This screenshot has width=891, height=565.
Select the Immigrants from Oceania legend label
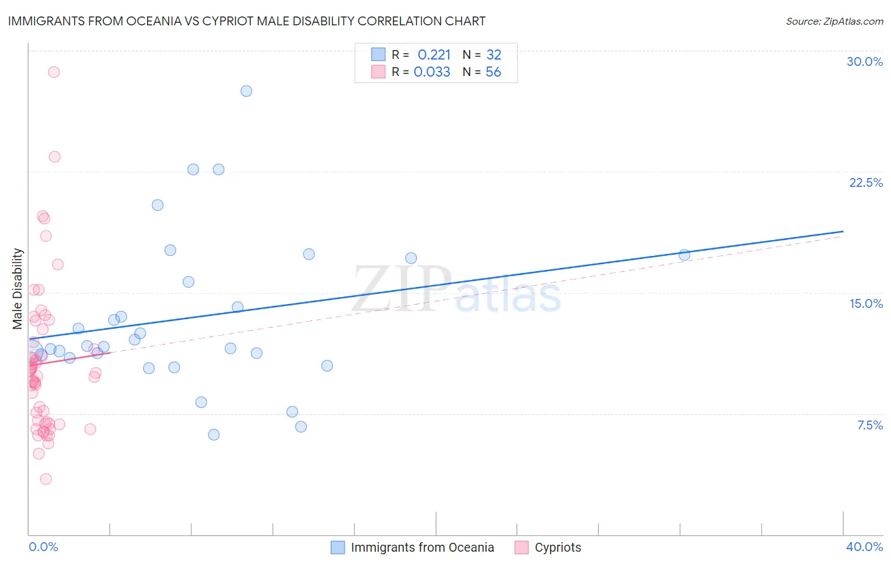[x=422, y=547]
